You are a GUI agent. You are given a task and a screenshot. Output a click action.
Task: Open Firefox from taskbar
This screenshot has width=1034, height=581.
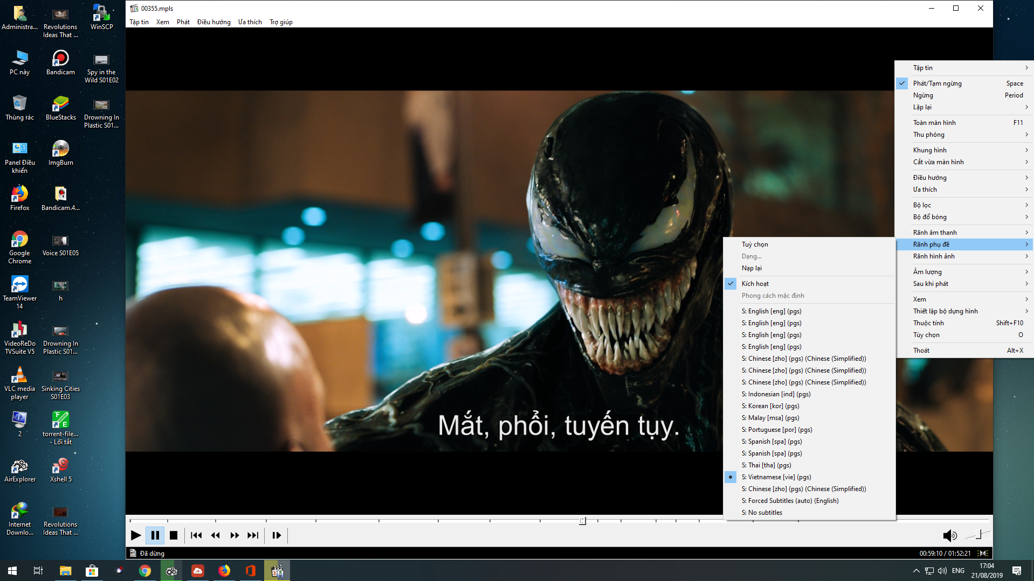(224, 571)
